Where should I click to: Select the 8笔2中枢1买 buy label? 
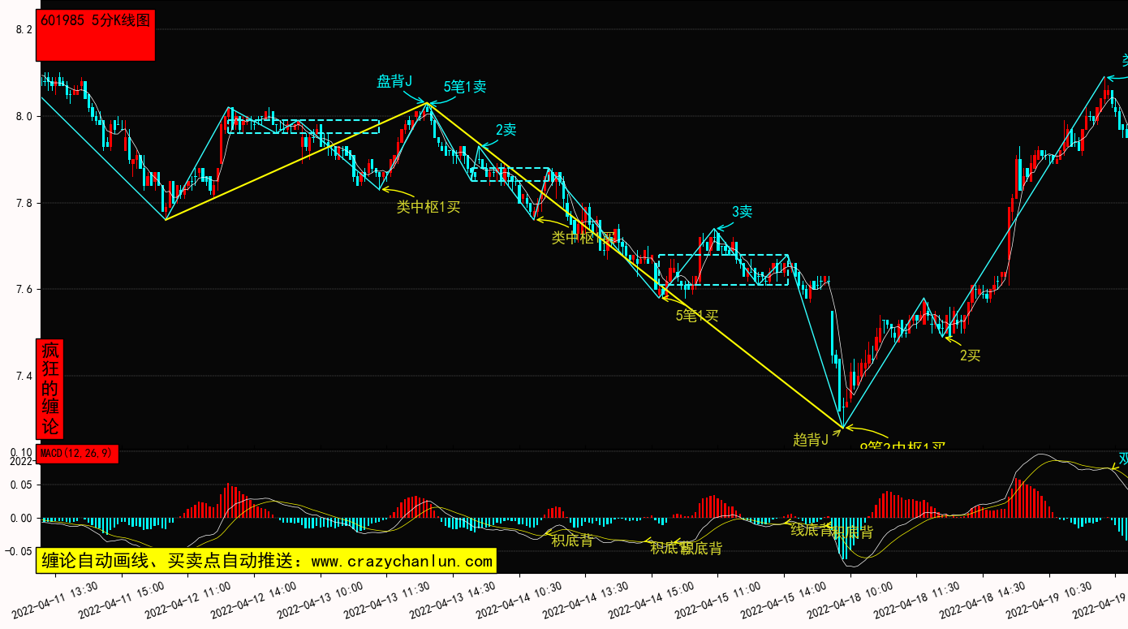902,446
